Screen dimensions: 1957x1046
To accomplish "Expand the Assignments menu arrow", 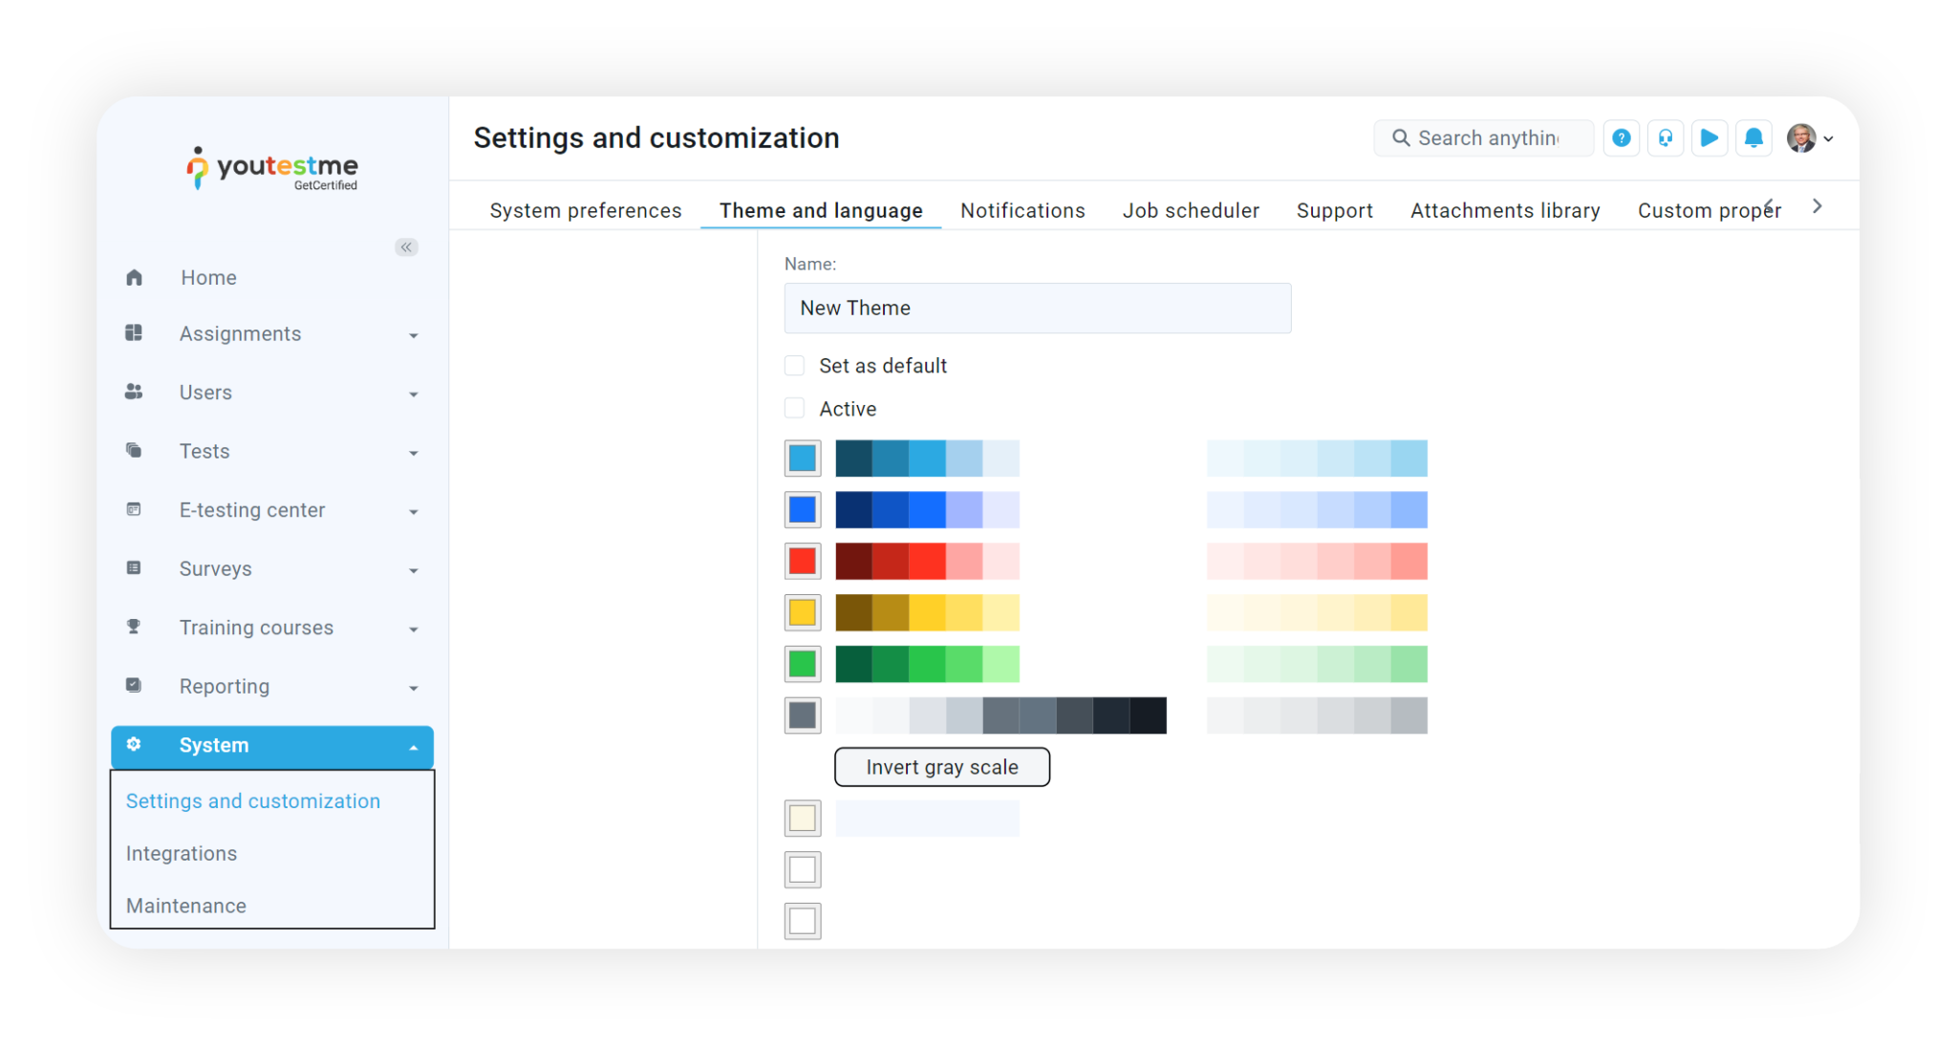I will [413, 335].
